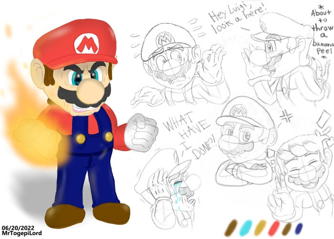Click the M emblem on the red cap
Image resolution: width=334 pixels, height=239 pixels.
87,44
